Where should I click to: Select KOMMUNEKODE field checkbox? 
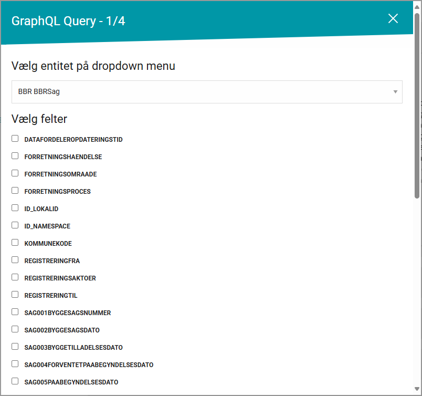click(15, 243)
